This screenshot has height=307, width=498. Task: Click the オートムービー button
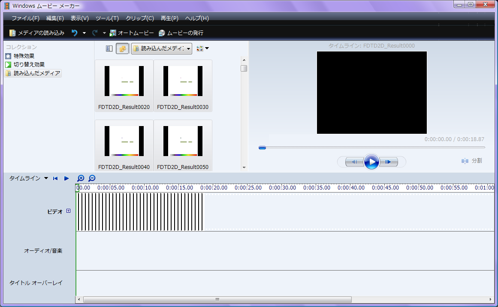[132, 33]
